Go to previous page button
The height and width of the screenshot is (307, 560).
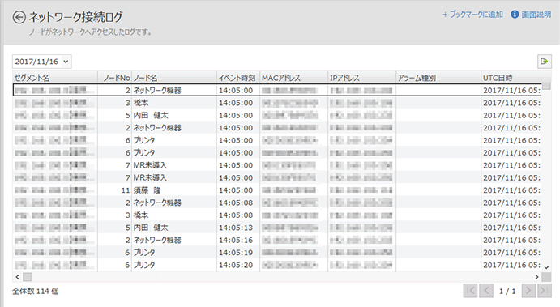[x=486, y=291]
